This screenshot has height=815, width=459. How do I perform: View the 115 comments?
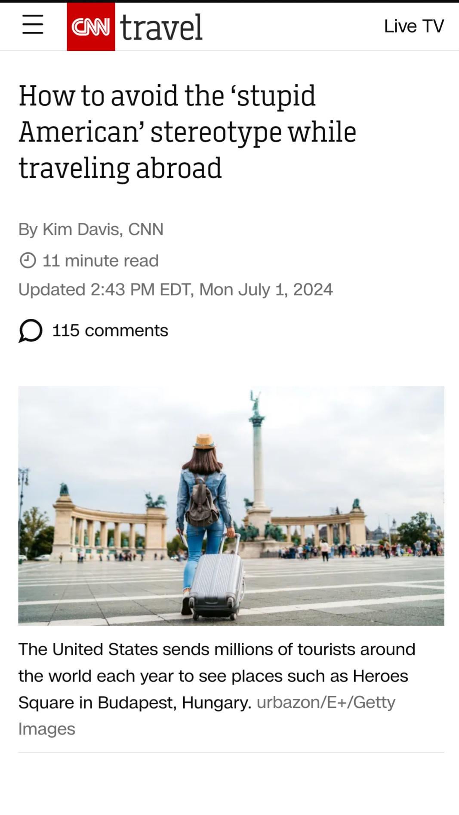110,330
